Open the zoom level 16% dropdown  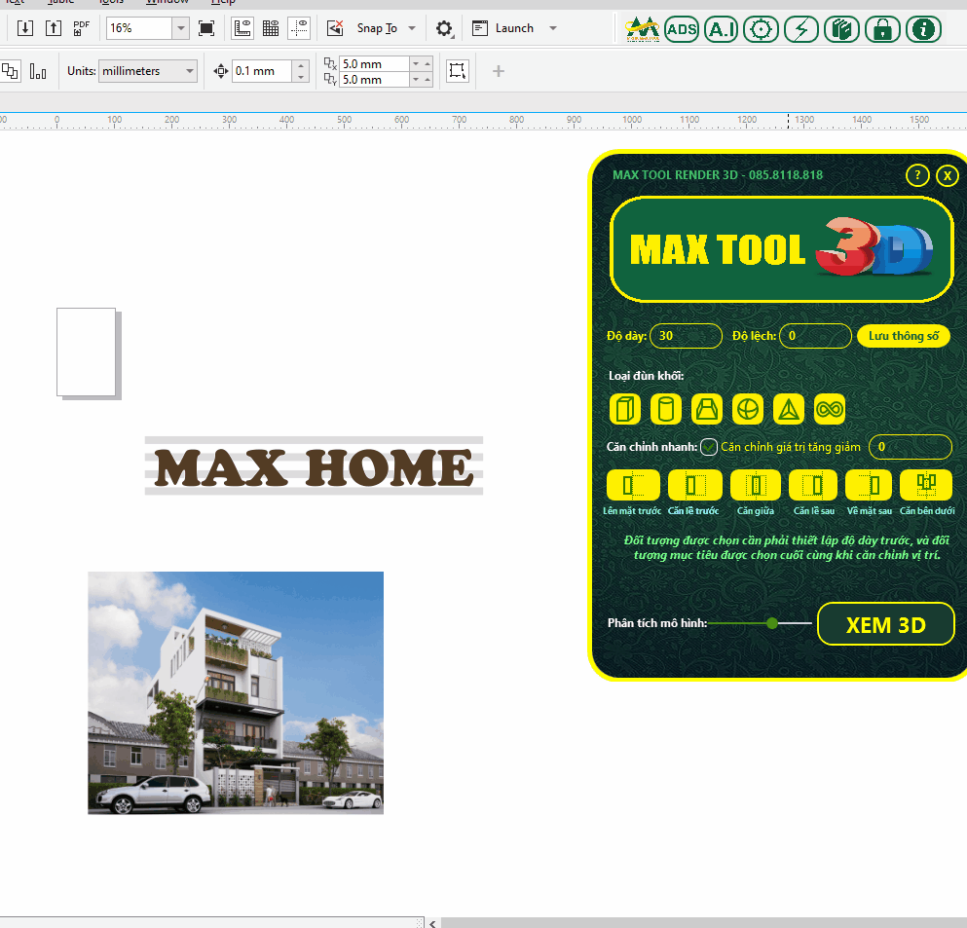[x=180, y=28]
